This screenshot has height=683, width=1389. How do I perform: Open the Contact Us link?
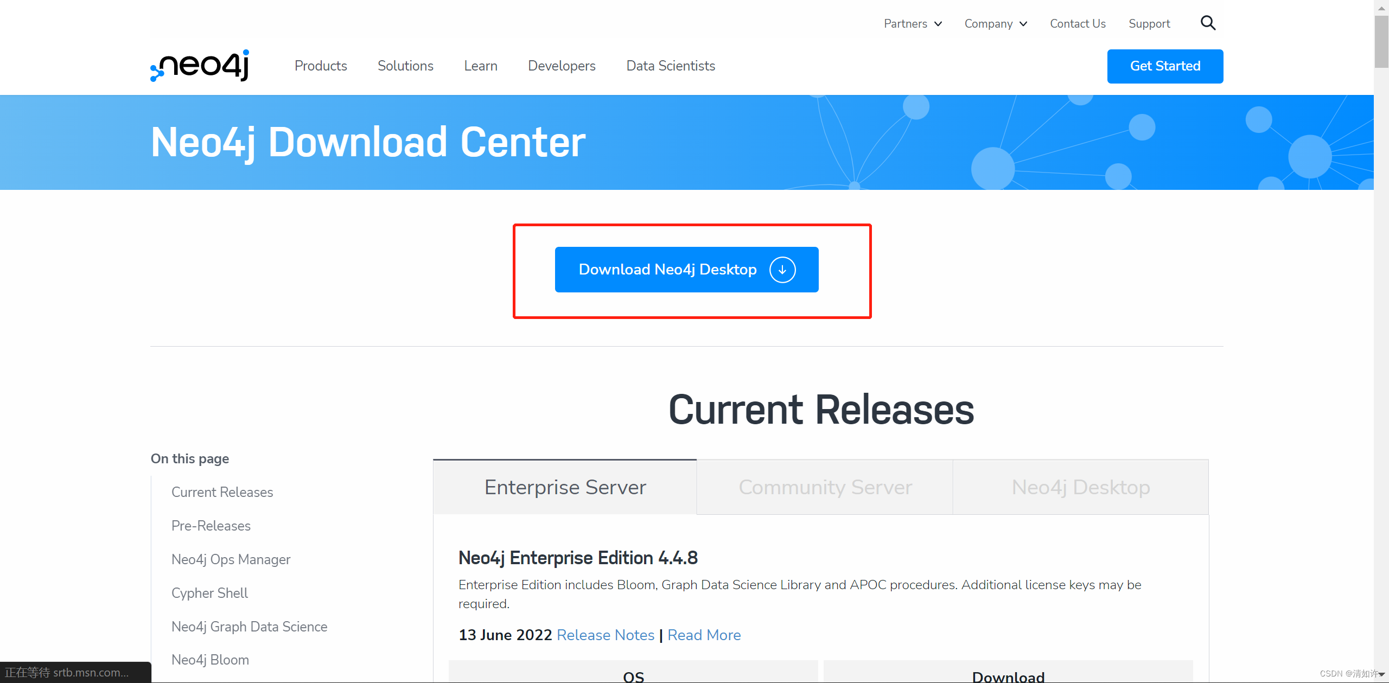(x=1078, y=24)
